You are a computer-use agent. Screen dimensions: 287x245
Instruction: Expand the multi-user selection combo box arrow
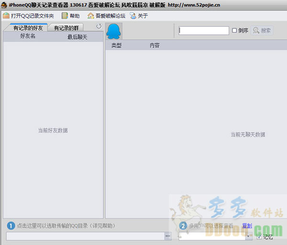tap(249, 236)
